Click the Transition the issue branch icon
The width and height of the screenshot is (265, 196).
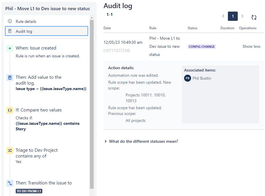pos(10,183)
